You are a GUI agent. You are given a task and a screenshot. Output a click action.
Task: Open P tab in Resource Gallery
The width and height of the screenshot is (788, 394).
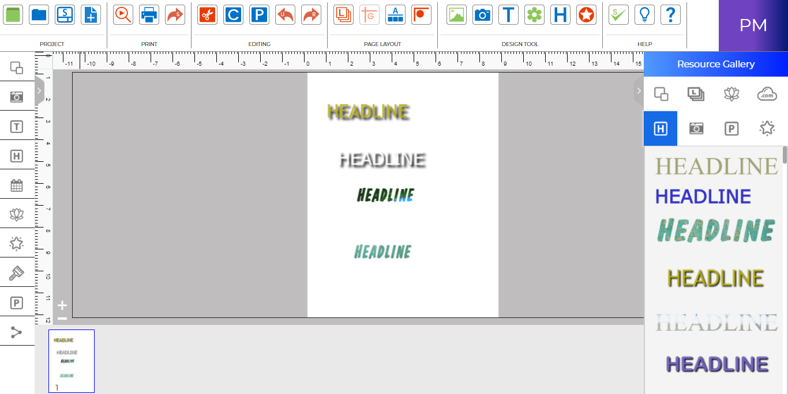pos(731,128)
